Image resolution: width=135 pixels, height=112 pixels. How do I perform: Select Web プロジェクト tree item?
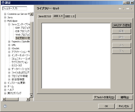[x=23, y=35]
